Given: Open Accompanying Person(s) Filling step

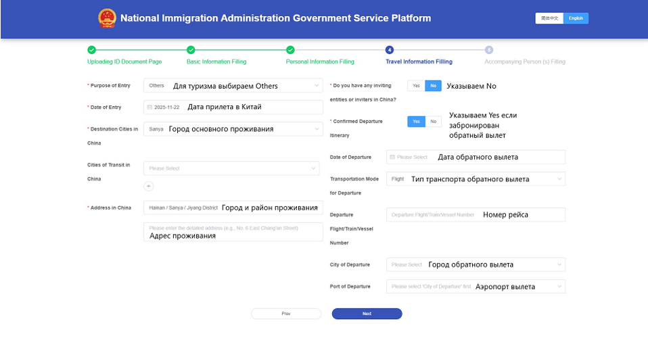Looking at the screenshot, I should click(524, 62).
